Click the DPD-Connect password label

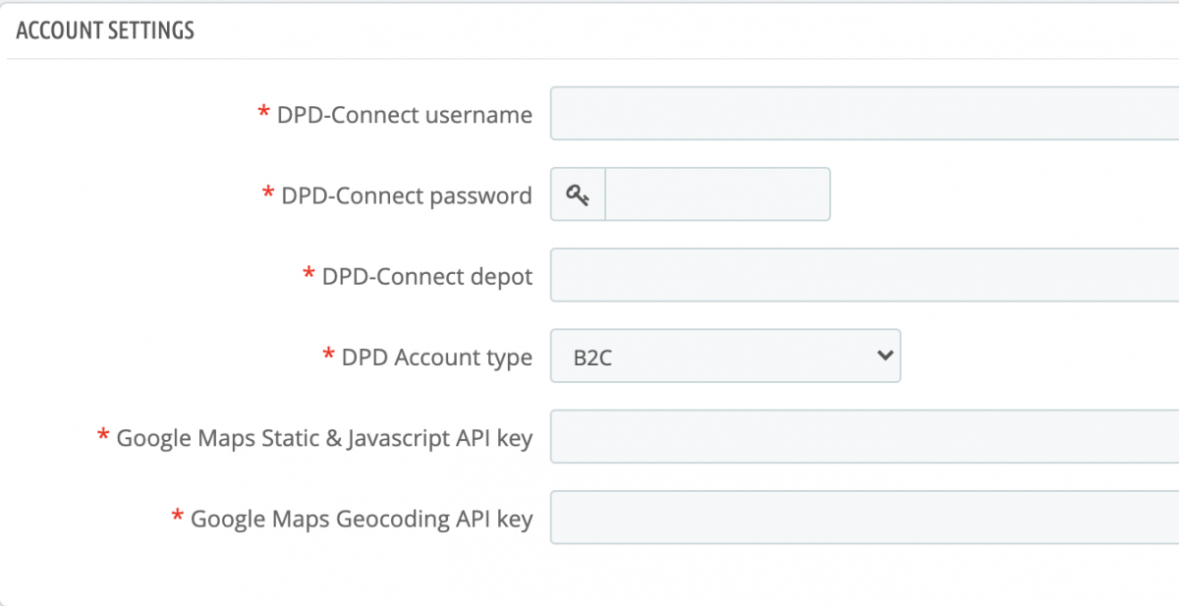[x=407, y=195]
